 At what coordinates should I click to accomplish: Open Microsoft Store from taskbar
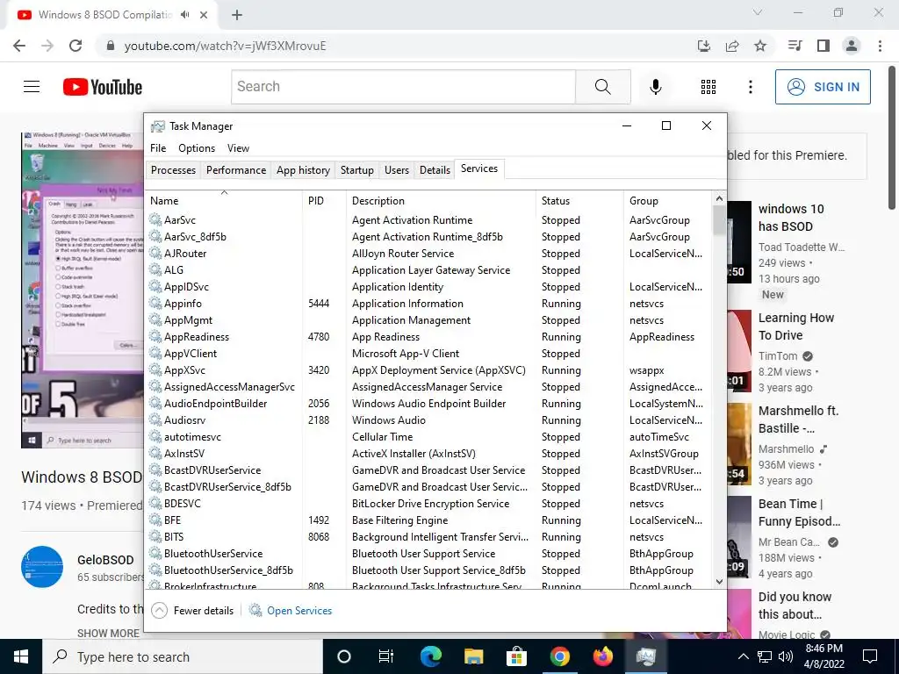pyautogui.click(x=516, y=656)
